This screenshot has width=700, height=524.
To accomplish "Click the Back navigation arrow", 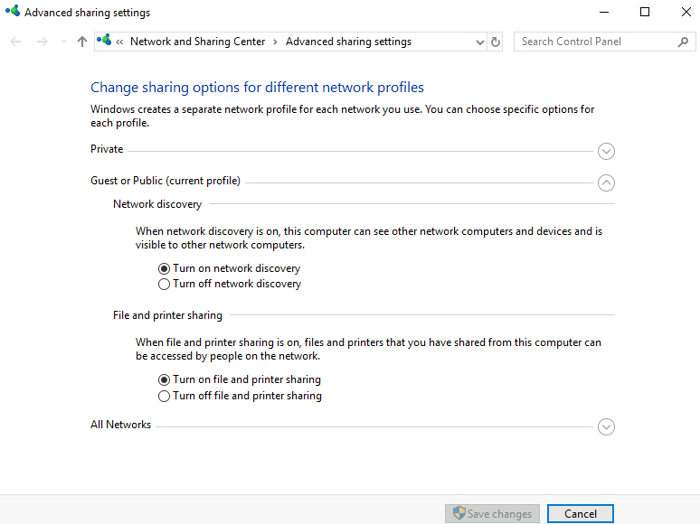I will pyautogui.click(x=15, y=42).
